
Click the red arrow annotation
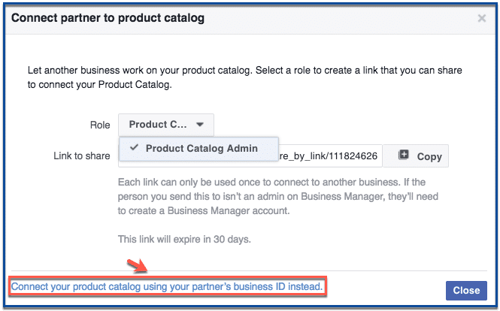pyautogui.click(x=137, y=266)
